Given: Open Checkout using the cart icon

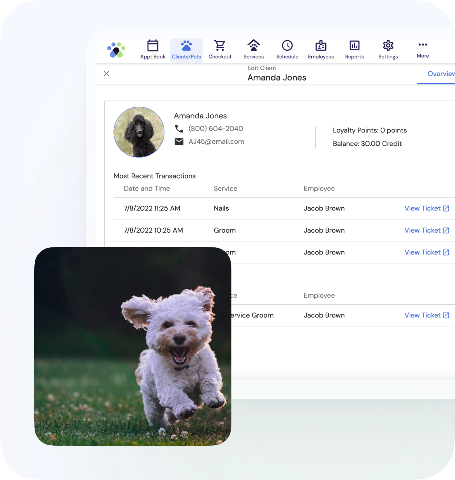Looking at the screenshot, I should (x=220, y=45).
